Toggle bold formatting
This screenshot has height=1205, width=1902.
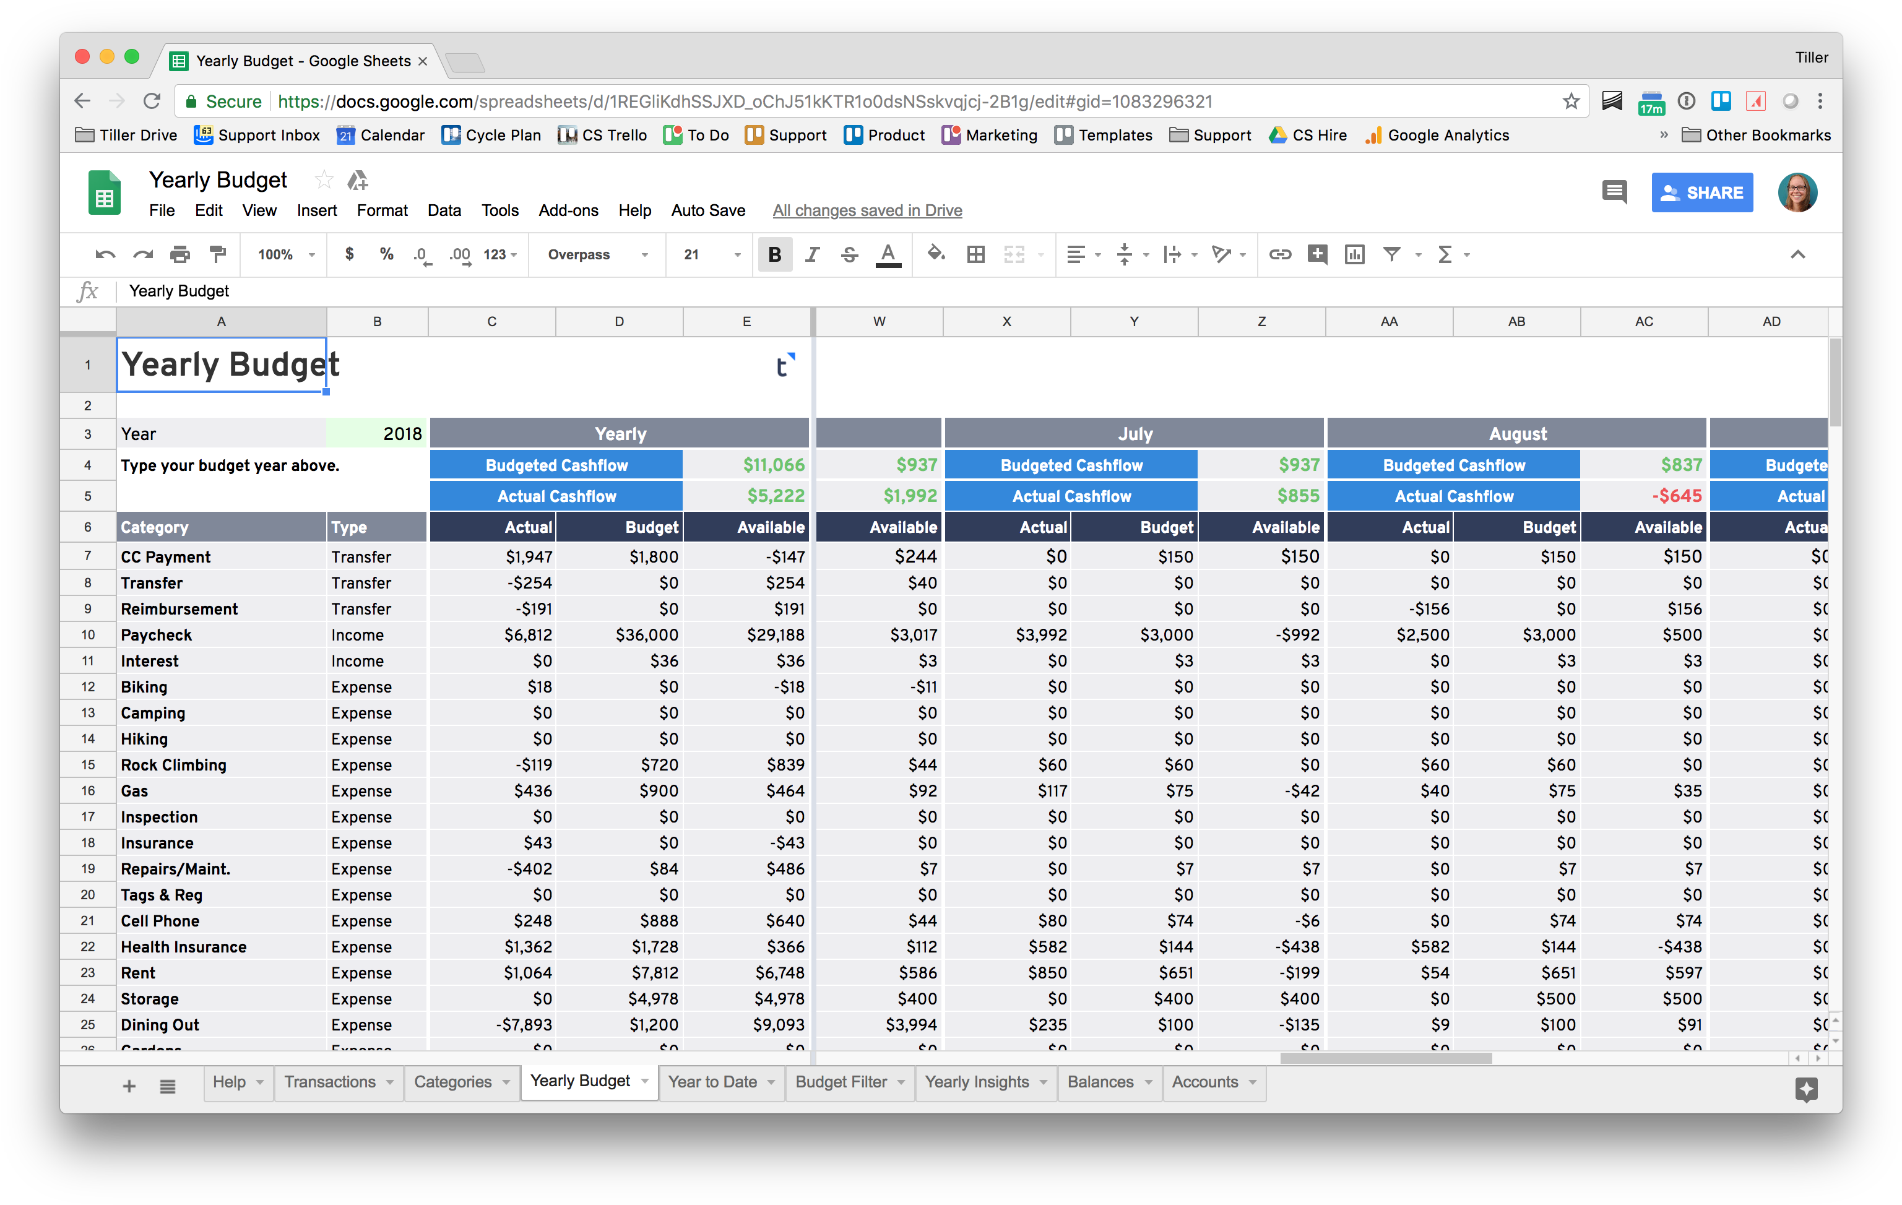tap(775, 254)
